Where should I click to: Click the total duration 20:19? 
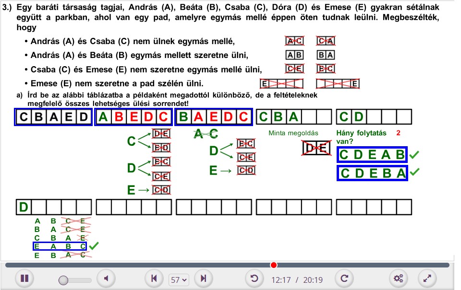point(313,279)
